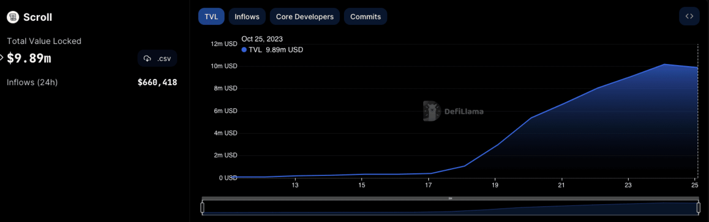Screen dimensions: 709x222
Task: Toggle the Core Developers chart option
Action: coord(305,17)
